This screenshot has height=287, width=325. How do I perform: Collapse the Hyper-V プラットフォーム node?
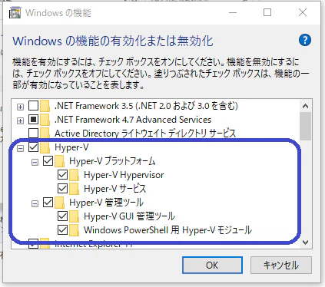click(x=35, y=162)
